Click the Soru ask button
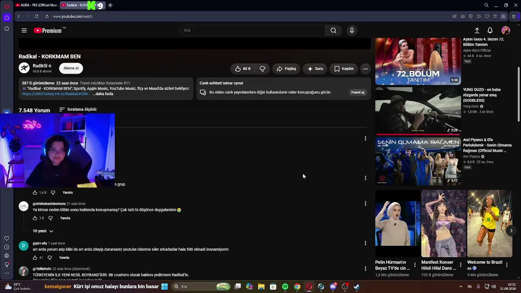 315,69
